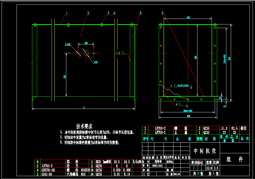Click the standard code GB41-86
The image size is (255, 179).
[x=47, y=174]
